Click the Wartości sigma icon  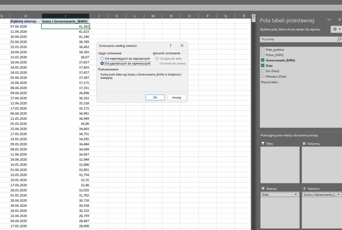304,189
